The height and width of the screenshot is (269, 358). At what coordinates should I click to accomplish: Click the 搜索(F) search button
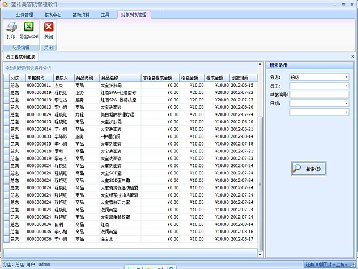click(309, 169)
